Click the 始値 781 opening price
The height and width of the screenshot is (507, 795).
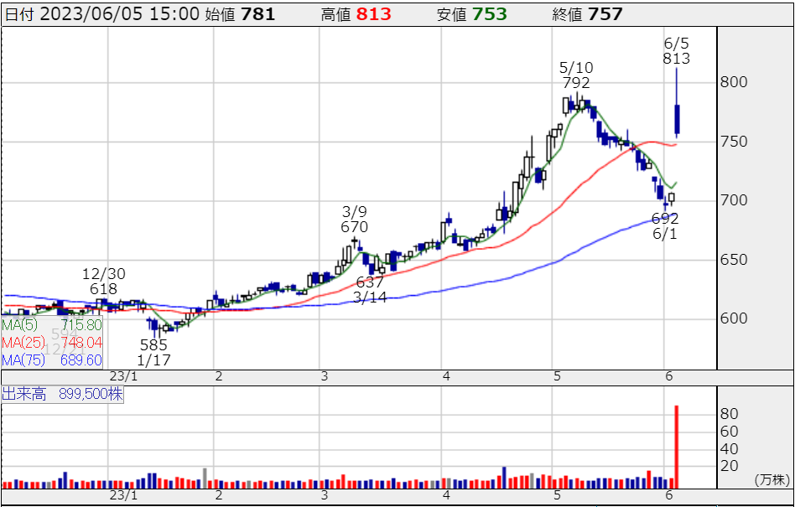point(257,14)
